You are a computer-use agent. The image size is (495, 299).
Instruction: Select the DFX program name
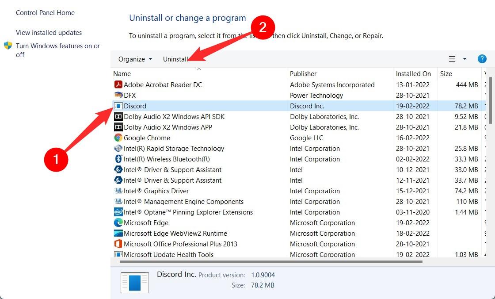point(130,95)
